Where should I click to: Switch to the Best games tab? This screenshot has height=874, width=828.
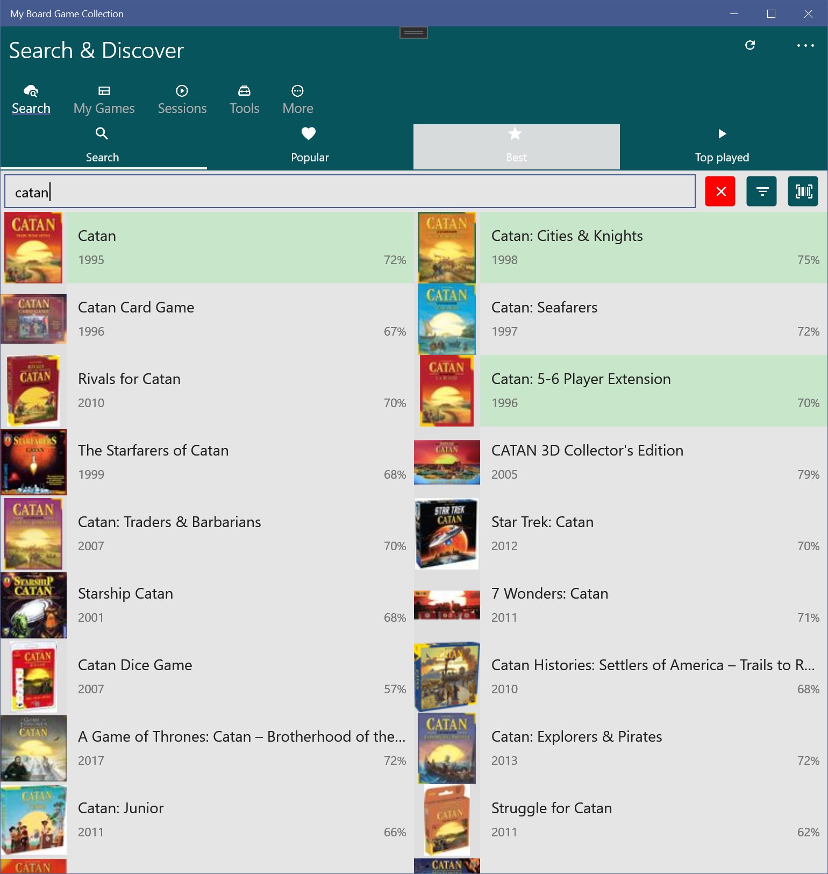[x=517, y=146]
